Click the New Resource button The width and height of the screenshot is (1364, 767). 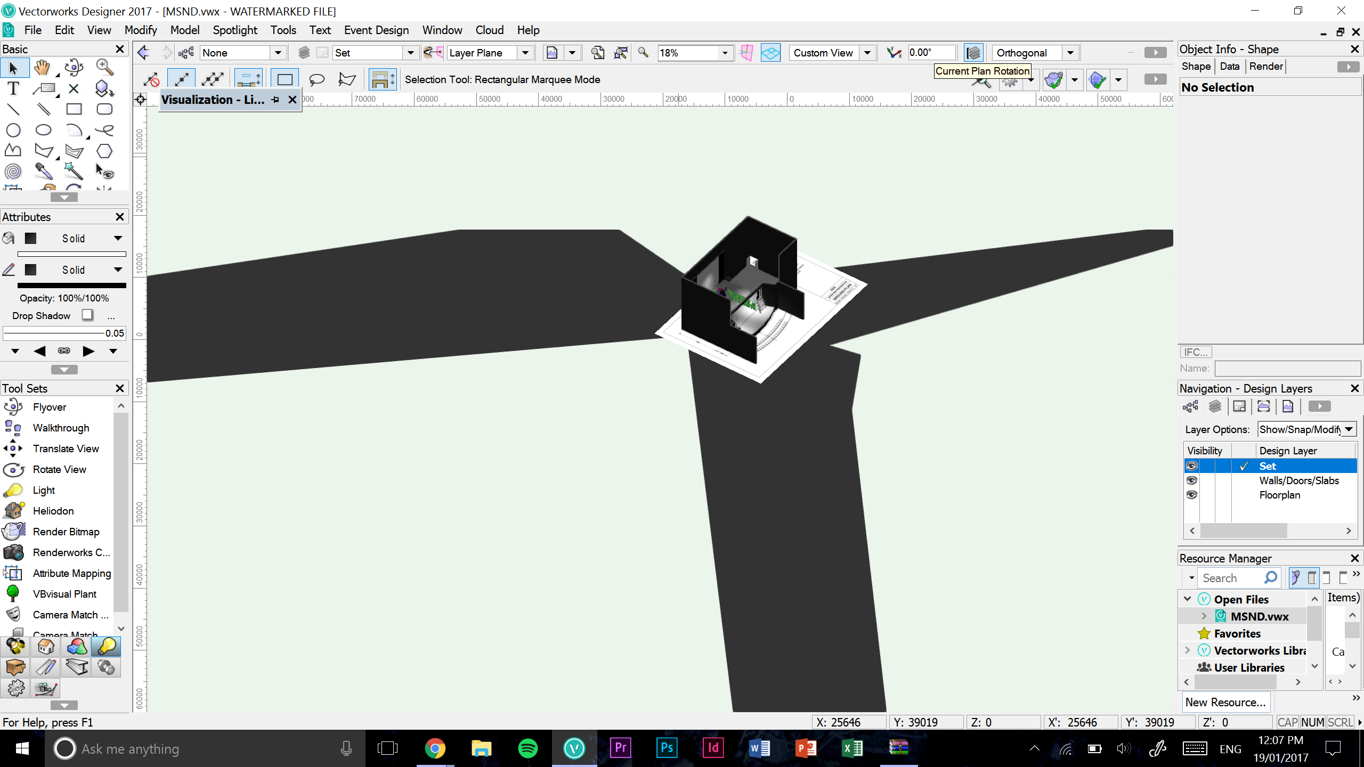click(1225, 702)
